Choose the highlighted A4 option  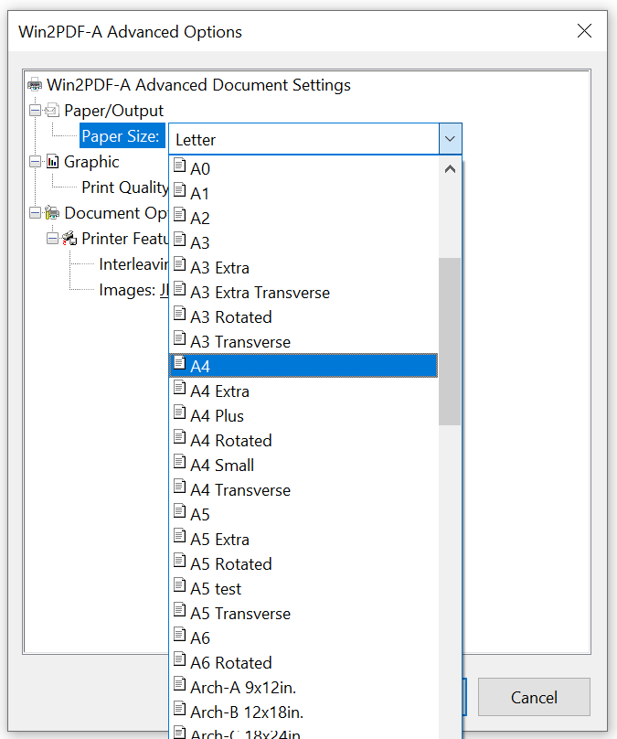(303, 366)
